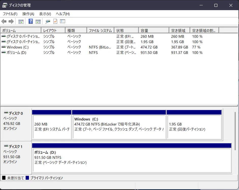Click the ディスク 1 disk icon
The width and height of the screenshot is (239, 190).
pos(6,146)
